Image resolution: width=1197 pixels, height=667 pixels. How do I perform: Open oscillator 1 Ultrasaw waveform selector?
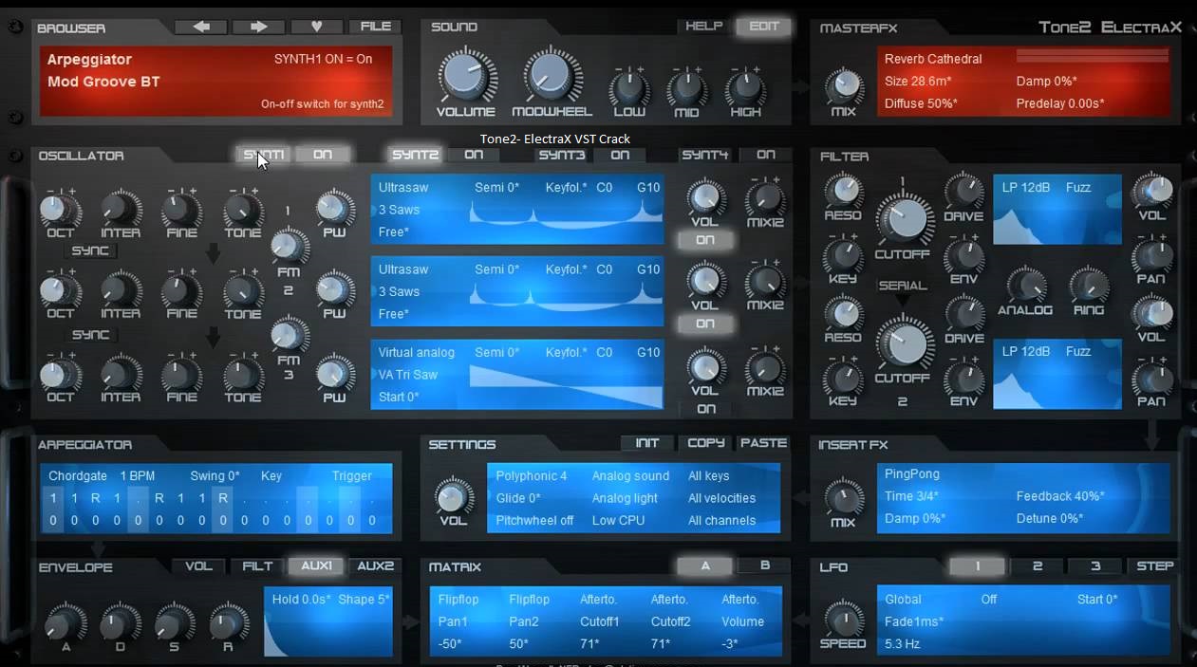[x=403, y=188]
